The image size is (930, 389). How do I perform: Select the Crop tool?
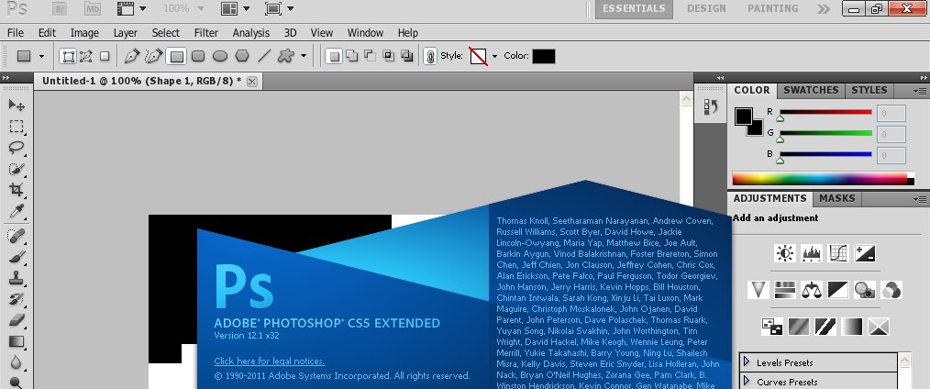tap(17, 190)
